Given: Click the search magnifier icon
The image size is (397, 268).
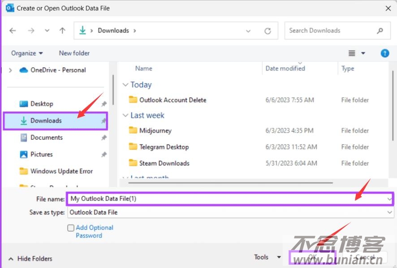Looking at the screenshot, I should (380, 31).
